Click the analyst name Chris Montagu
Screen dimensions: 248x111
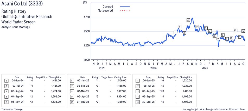click(21, 27)
